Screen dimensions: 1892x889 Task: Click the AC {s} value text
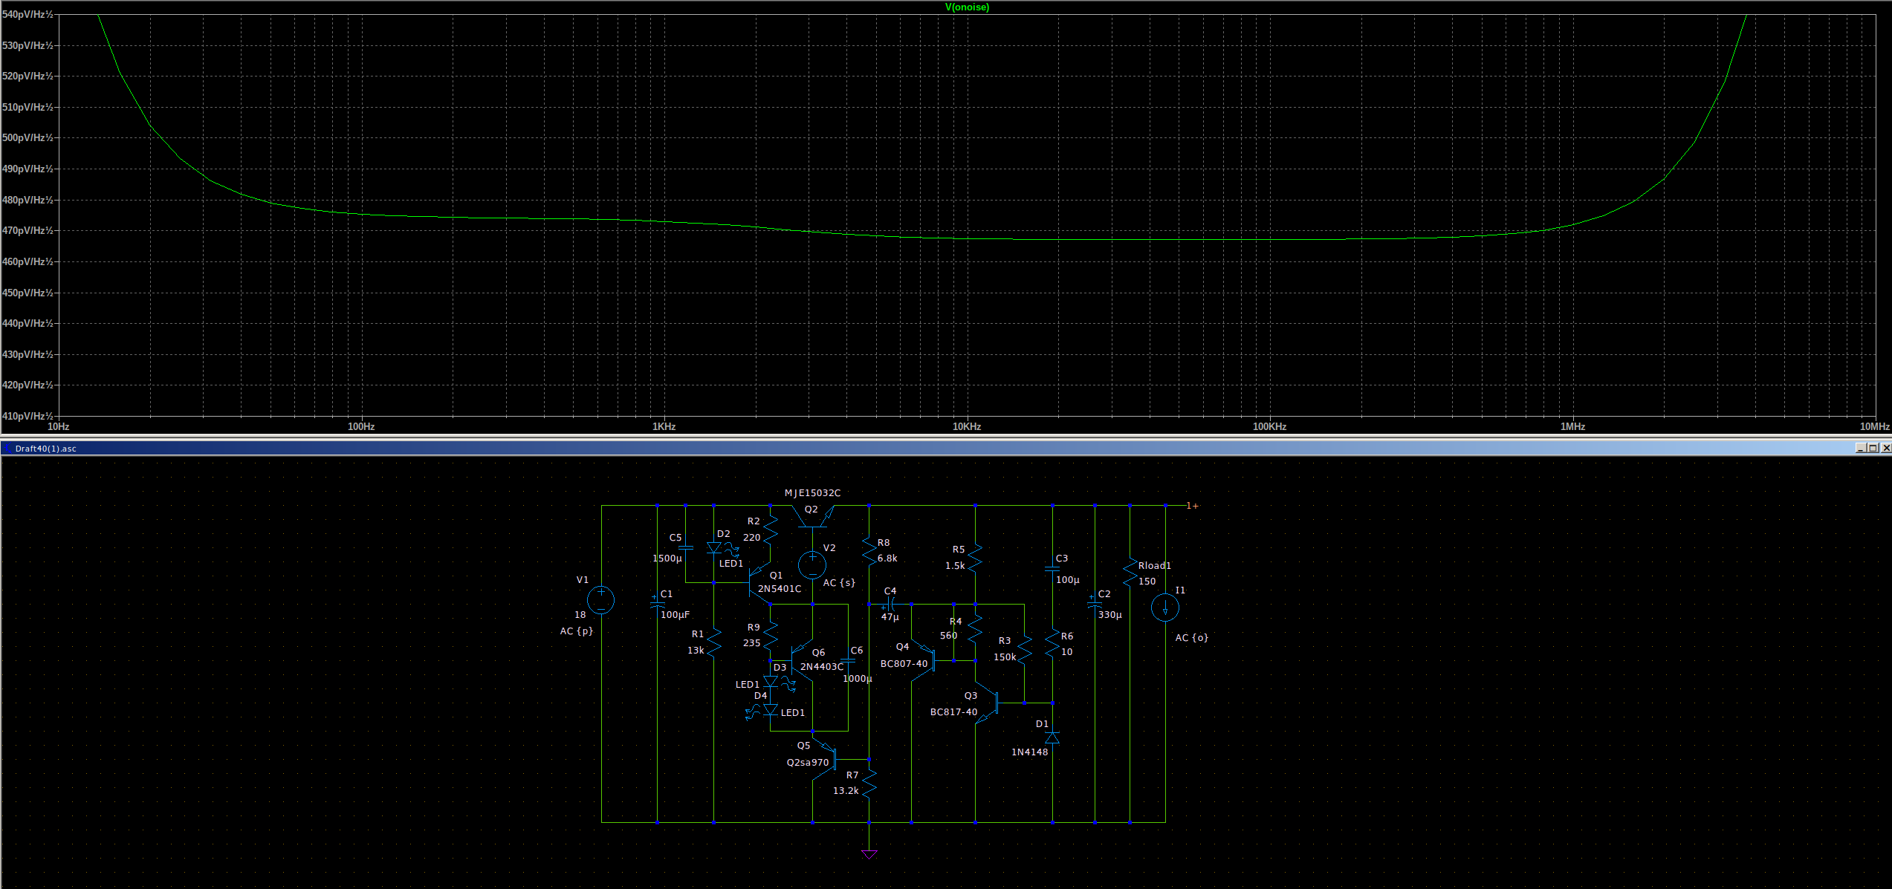point(840,583)
